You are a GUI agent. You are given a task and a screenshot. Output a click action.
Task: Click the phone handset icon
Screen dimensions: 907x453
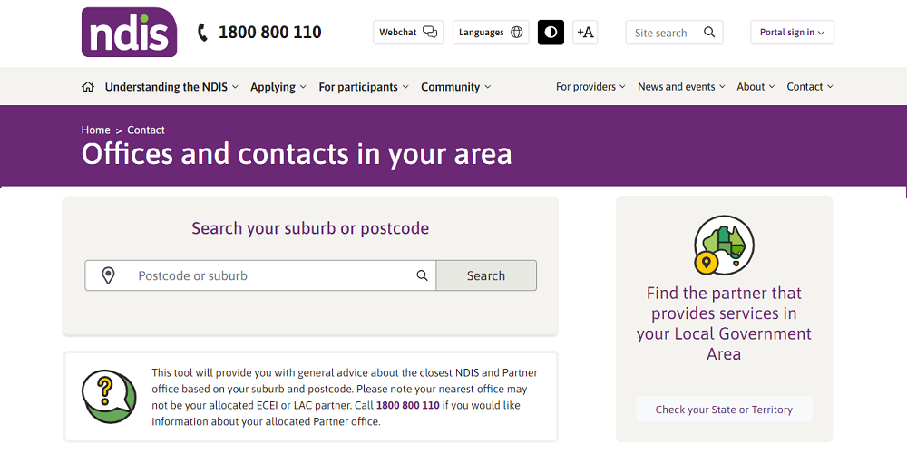coord(202,33)
